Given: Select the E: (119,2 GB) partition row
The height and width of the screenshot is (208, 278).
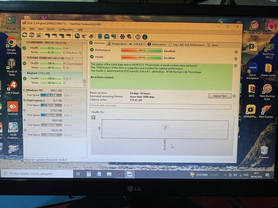Looking at the screenshot, I should click(55, 113).
